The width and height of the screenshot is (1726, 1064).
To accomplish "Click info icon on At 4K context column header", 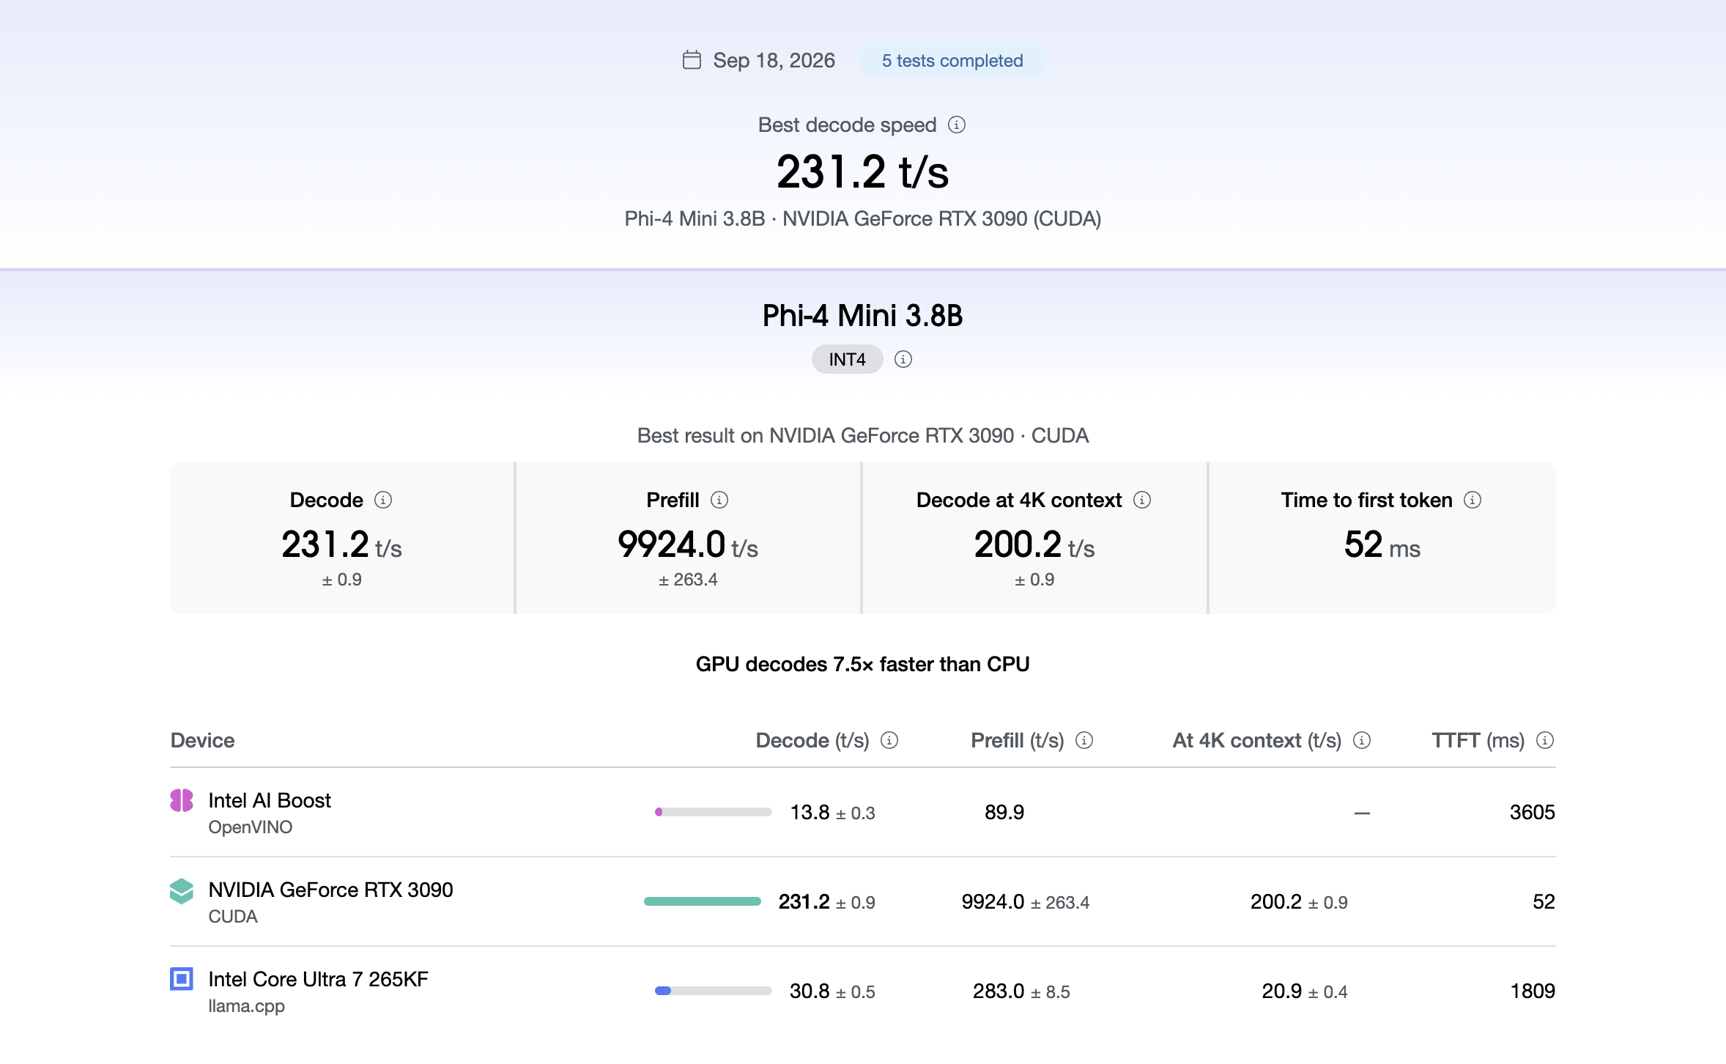I will click(1362, 740).
